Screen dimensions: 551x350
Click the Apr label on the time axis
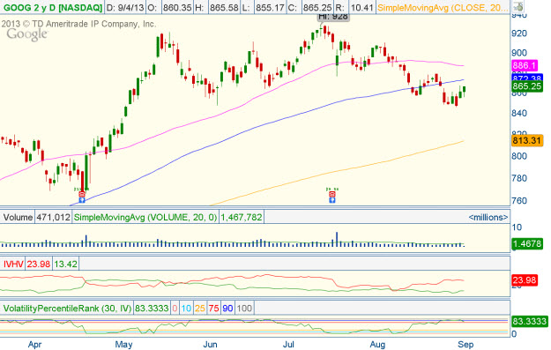[x=34, y=345]
